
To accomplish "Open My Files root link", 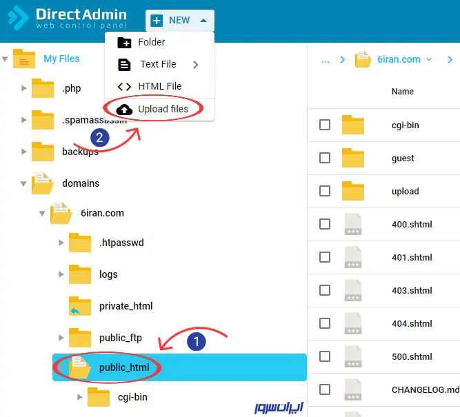I will (x=61, y=59).
